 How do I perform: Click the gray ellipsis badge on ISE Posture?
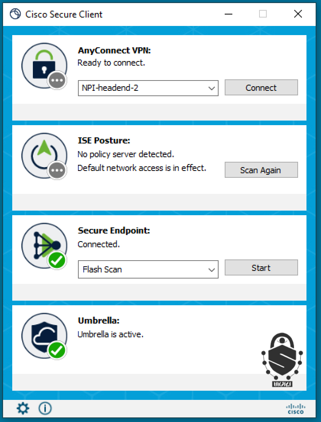pos(57,170)
